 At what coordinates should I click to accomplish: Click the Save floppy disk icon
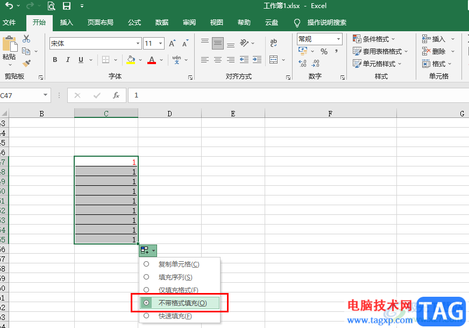(x=66, y=6)
